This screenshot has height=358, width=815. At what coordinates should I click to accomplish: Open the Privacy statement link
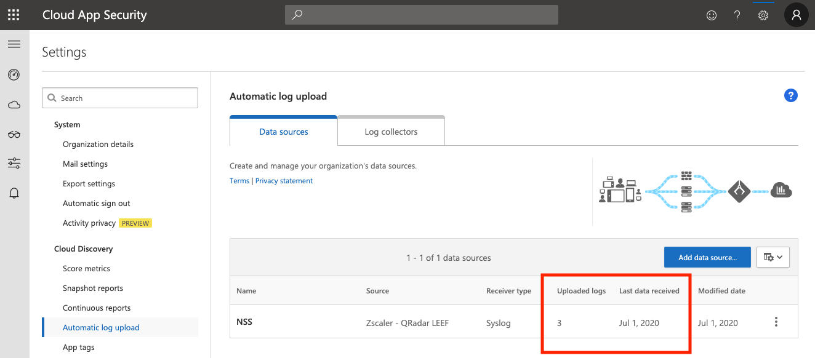coord(284,181)
